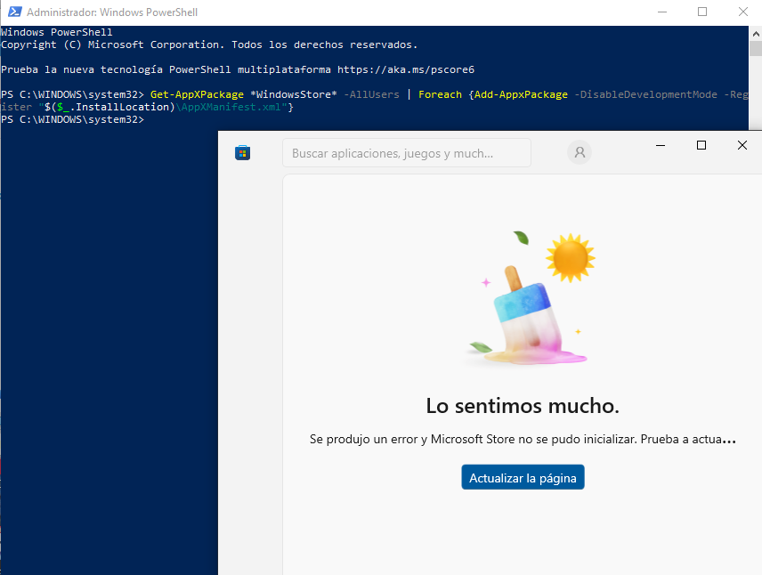The width and height of the screenshot is (762, 575).
Task: Click the Foreach keyword in the command
Action: click(x=440, y=94)
